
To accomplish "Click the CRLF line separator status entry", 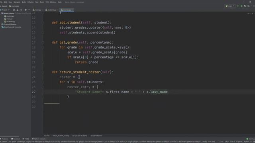I will tap(227, 141).
